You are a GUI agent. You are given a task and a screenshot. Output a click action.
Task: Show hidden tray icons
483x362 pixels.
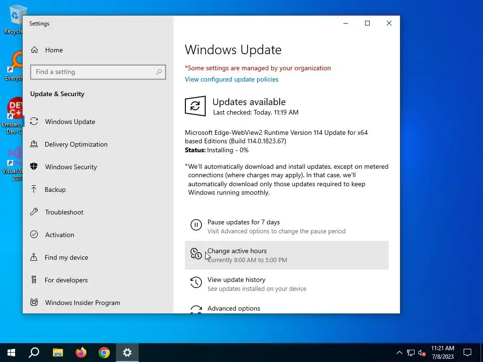coord(399,353)
